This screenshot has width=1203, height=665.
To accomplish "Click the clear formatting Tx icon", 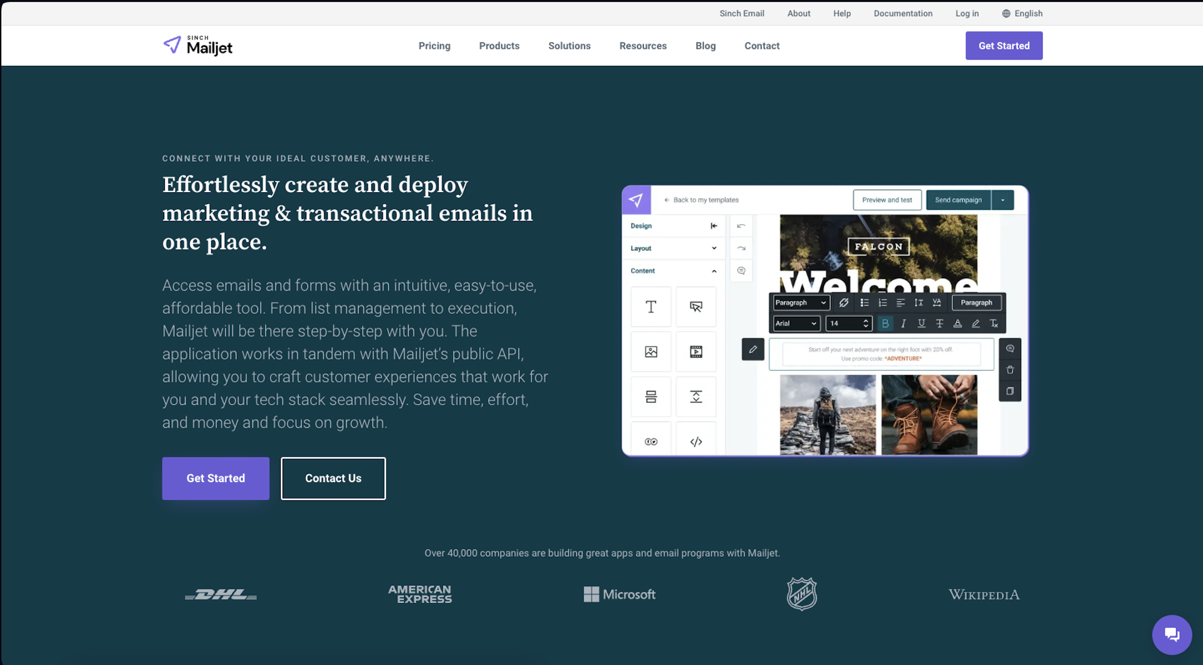I will coord(994,324).
